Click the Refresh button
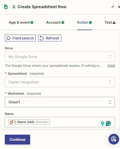The height and width of the screenshot is (149, 120). click(50, 38)
